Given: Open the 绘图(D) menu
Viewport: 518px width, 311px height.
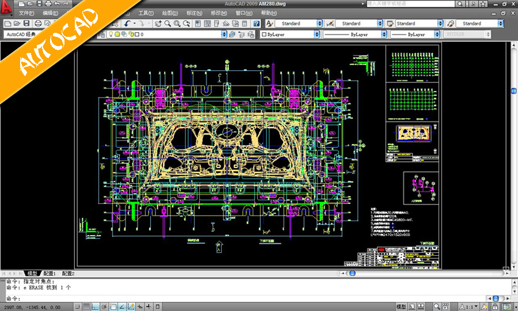Looking at the screenshot, I should click(170, 13).
